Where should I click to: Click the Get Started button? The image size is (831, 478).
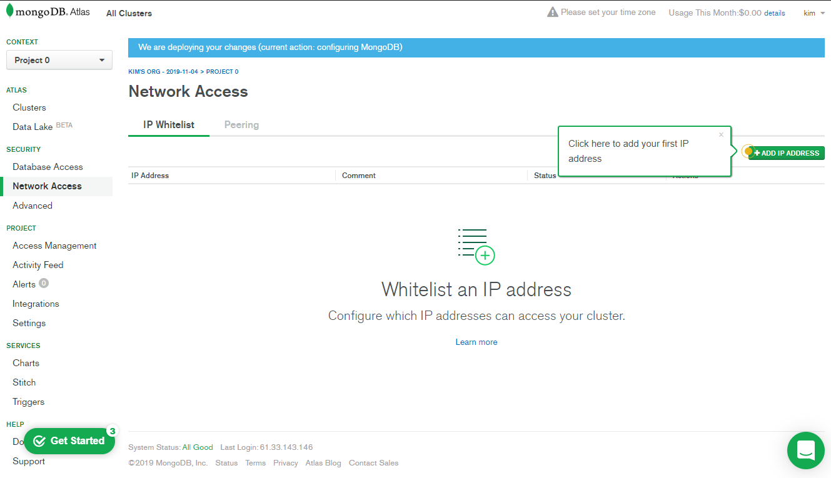(x=69, y=441)
